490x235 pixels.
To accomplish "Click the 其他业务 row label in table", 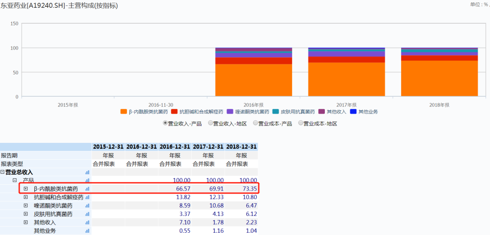I will pyautogui.click(x=44, y=231).
